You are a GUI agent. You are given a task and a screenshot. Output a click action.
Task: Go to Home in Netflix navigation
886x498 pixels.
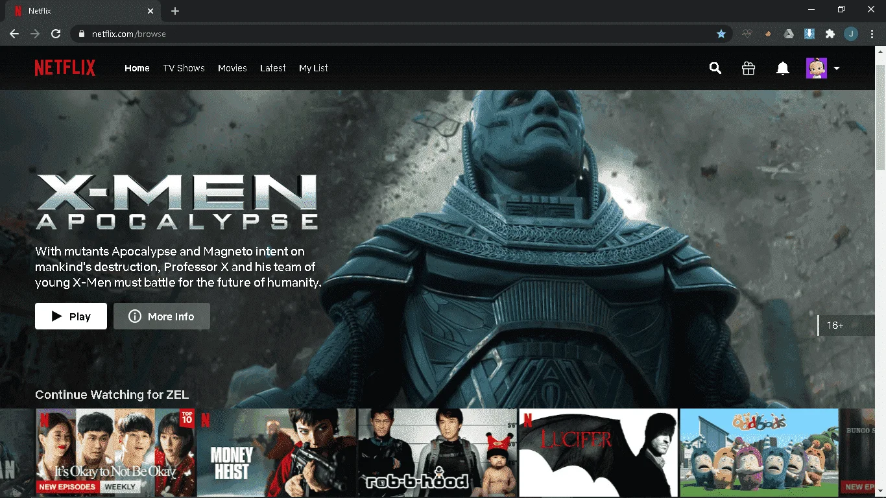tap(137, 68)
